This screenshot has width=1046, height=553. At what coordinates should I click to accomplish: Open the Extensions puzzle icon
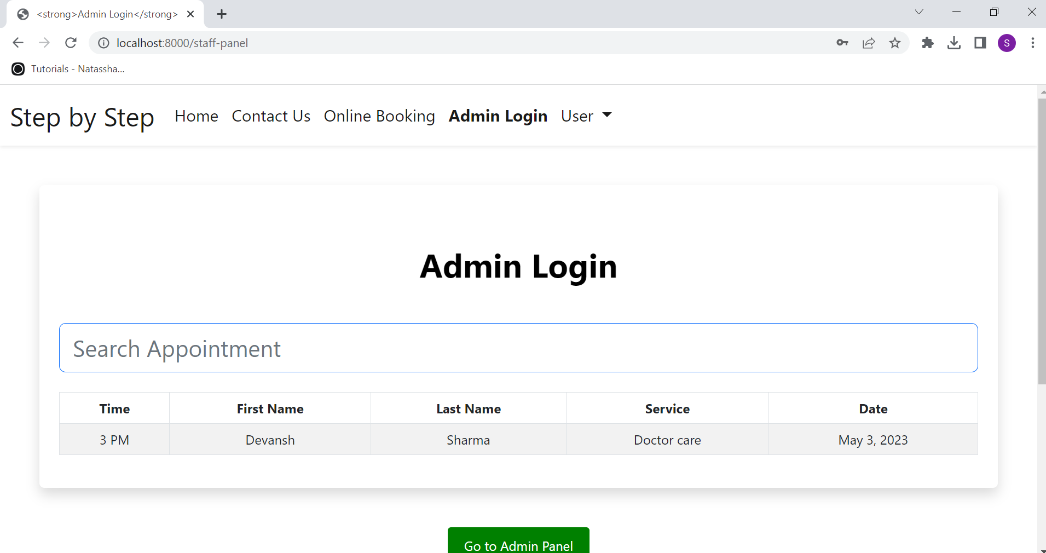pyautogui.click(x=928, y=43)
